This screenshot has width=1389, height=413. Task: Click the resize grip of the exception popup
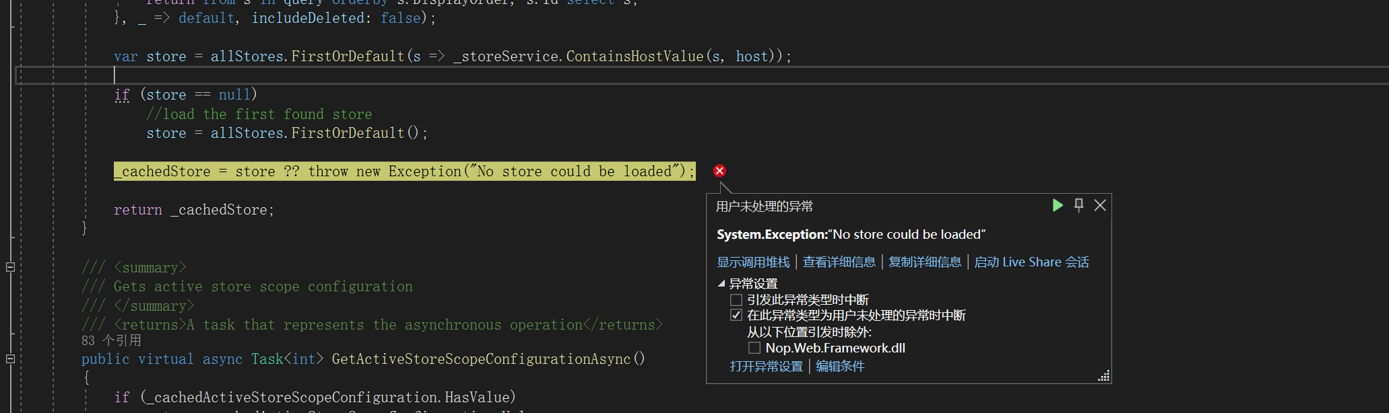1103,376
